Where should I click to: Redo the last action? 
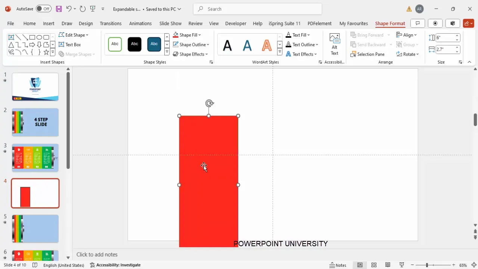pos(83,9)
